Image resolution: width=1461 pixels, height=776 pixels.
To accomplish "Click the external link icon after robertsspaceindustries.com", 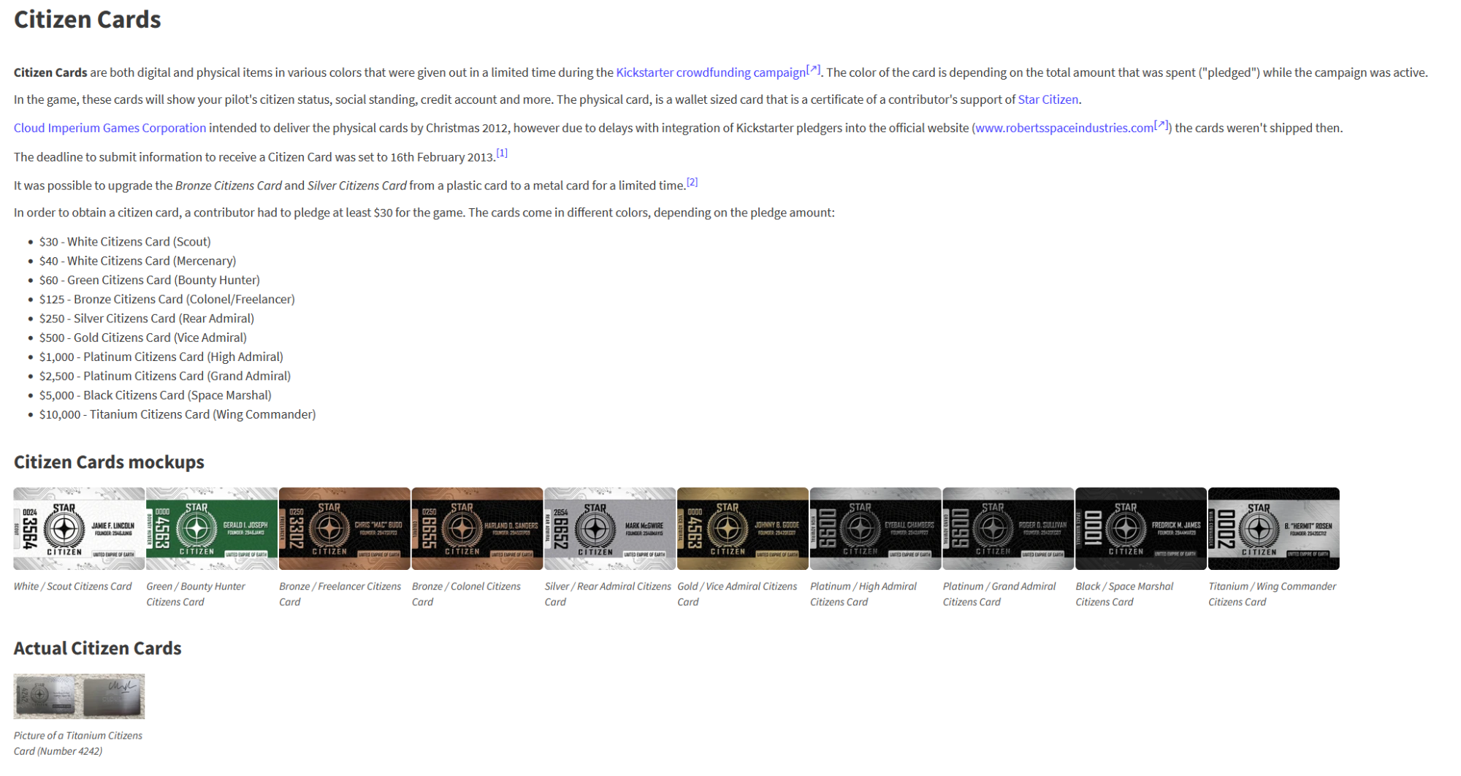I will 1161,125.
